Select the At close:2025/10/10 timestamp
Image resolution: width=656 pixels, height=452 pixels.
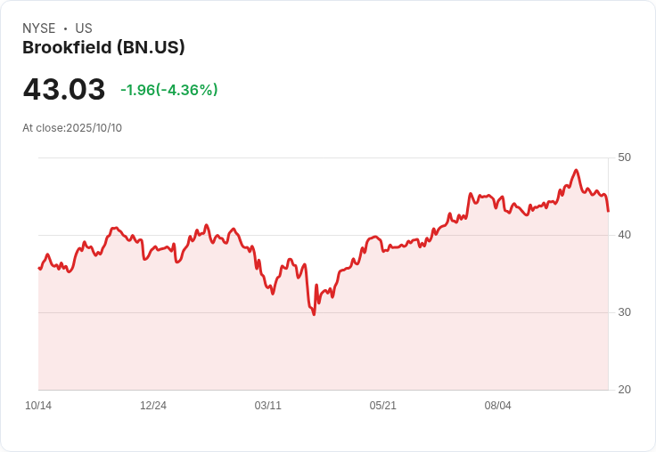pyautogui.click(x=72, y=128)
